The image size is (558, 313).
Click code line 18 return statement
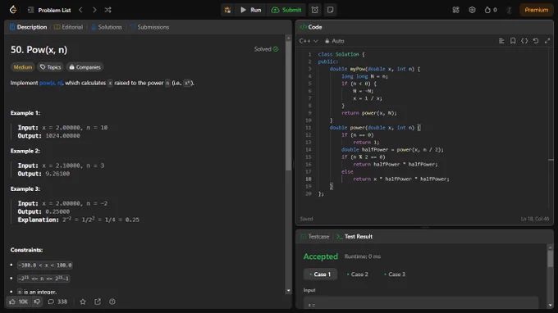click(401, 179)
